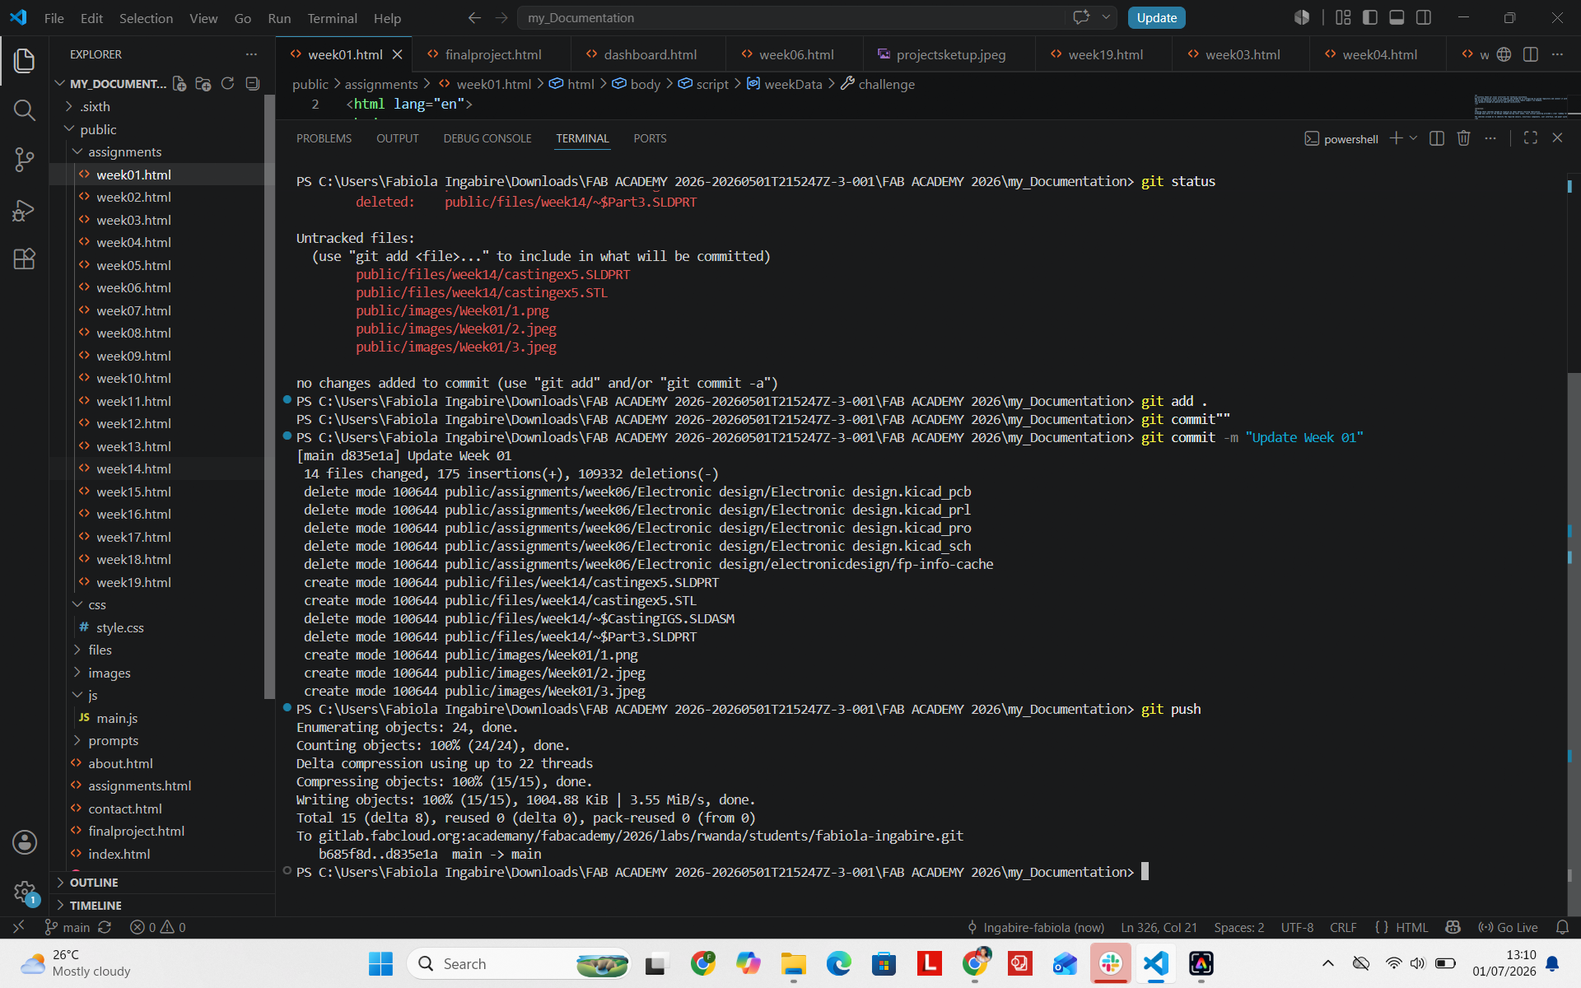The image size is (1581, 988).
Task: Synchronize changes in status bar
Action: pyautogui.click(x=105, y=927)
